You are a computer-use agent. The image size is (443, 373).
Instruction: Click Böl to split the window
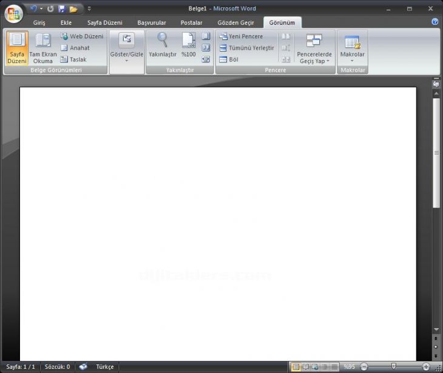tap(229, 59)
